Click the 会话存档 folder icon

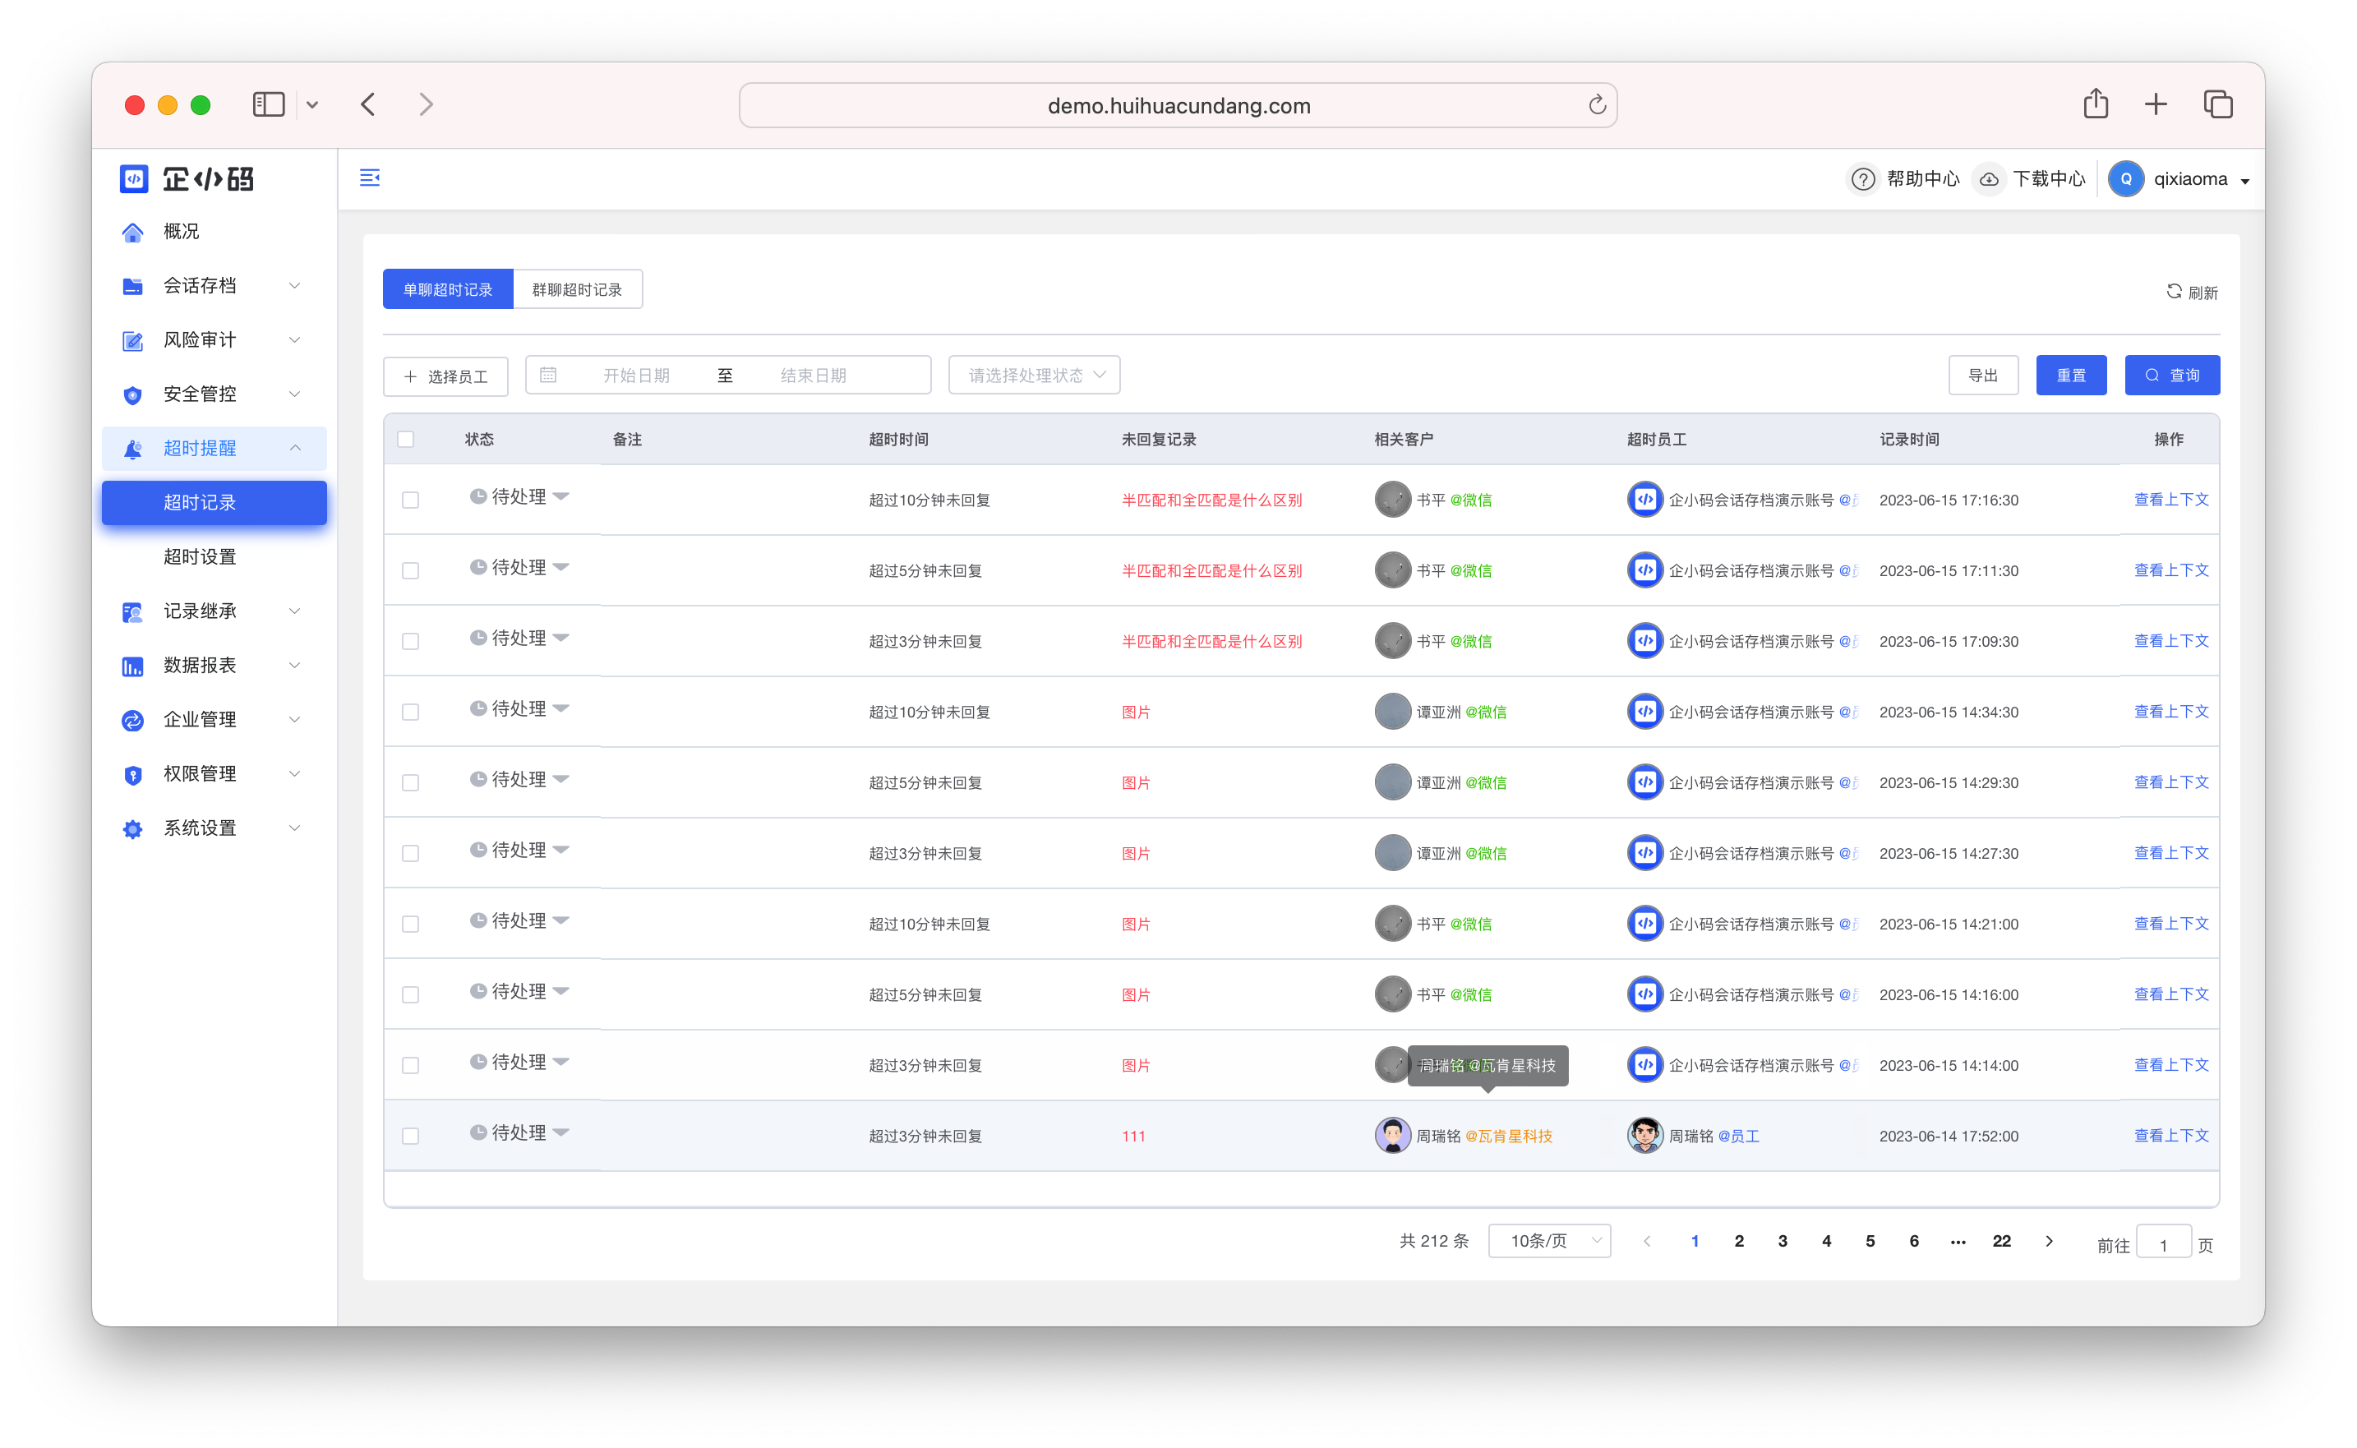(x=133, y=286)
